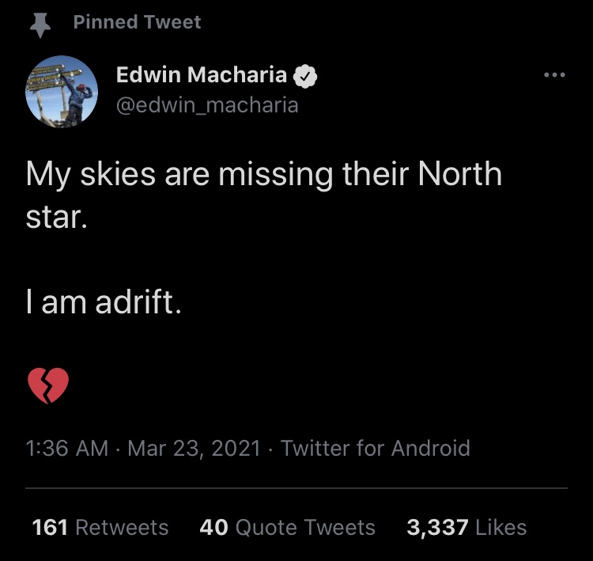This screenshot has width=593, height=561.
Task: Click the 'My skies are missing' text line
Action: coord(263,175)
